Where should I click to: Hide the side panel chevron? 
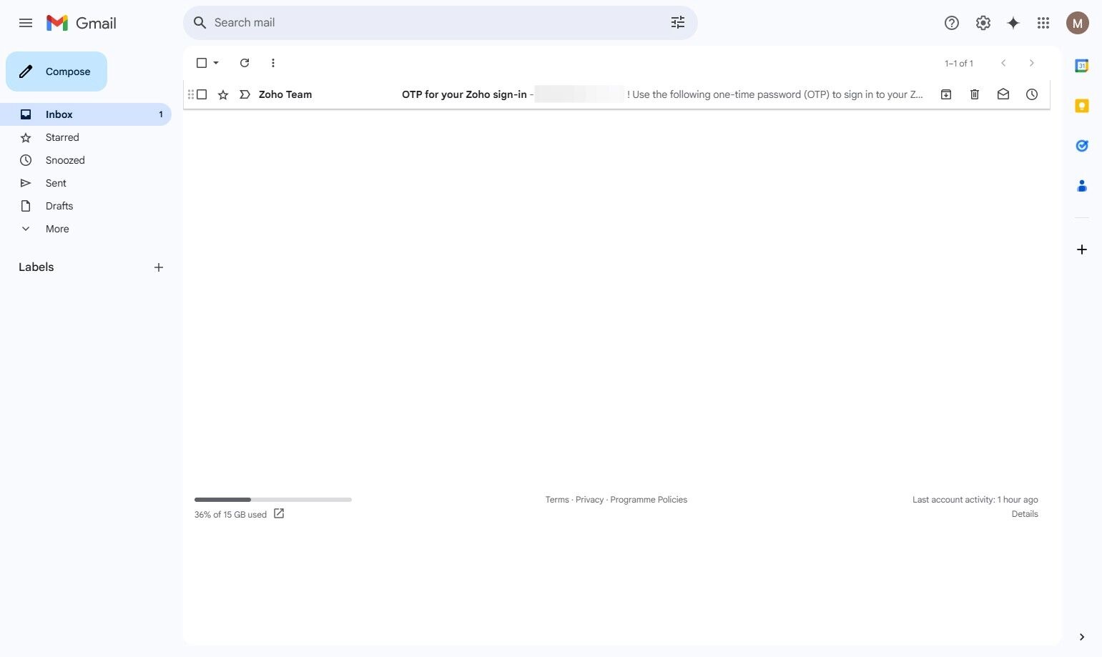tap(1082, 637)
